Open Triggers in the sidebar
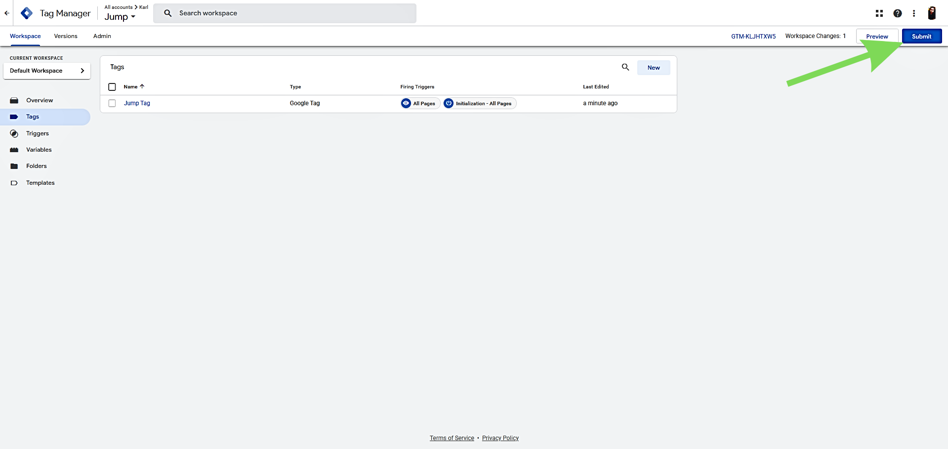 pos(38,133)
